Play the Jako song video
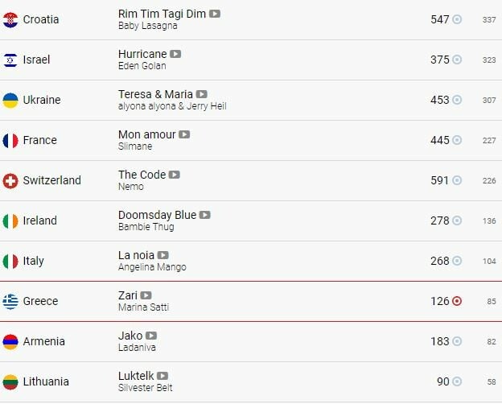 click(151, 336)
